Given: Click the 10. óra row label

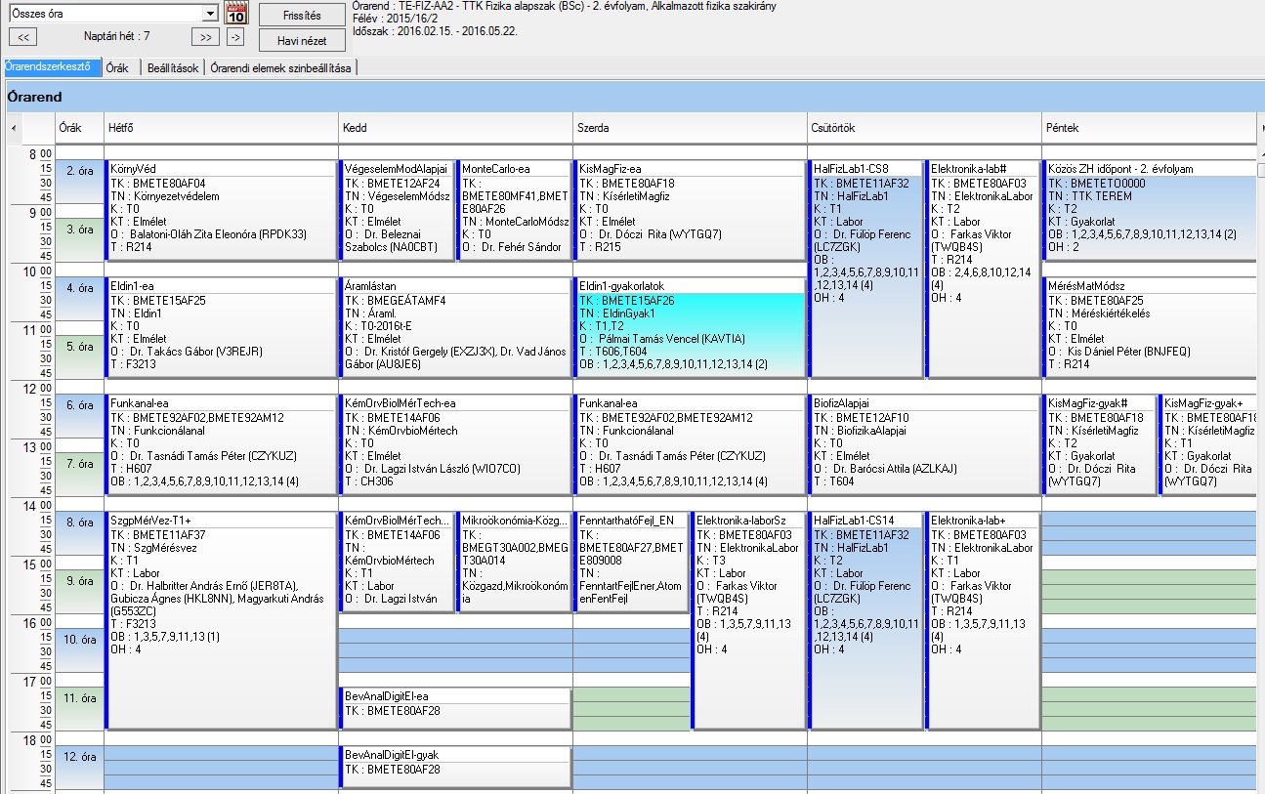Looking at the screenshot, I should [78, 640].
